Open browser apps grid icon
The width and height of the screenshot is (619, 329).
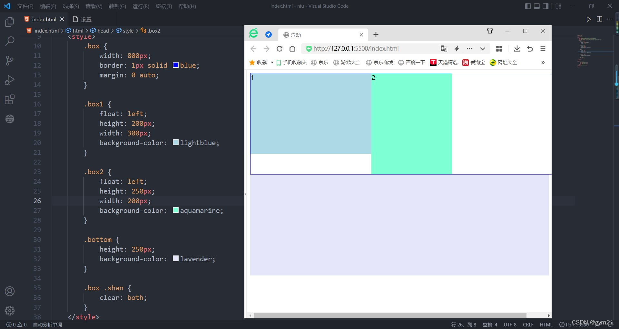tap(499, 49)
